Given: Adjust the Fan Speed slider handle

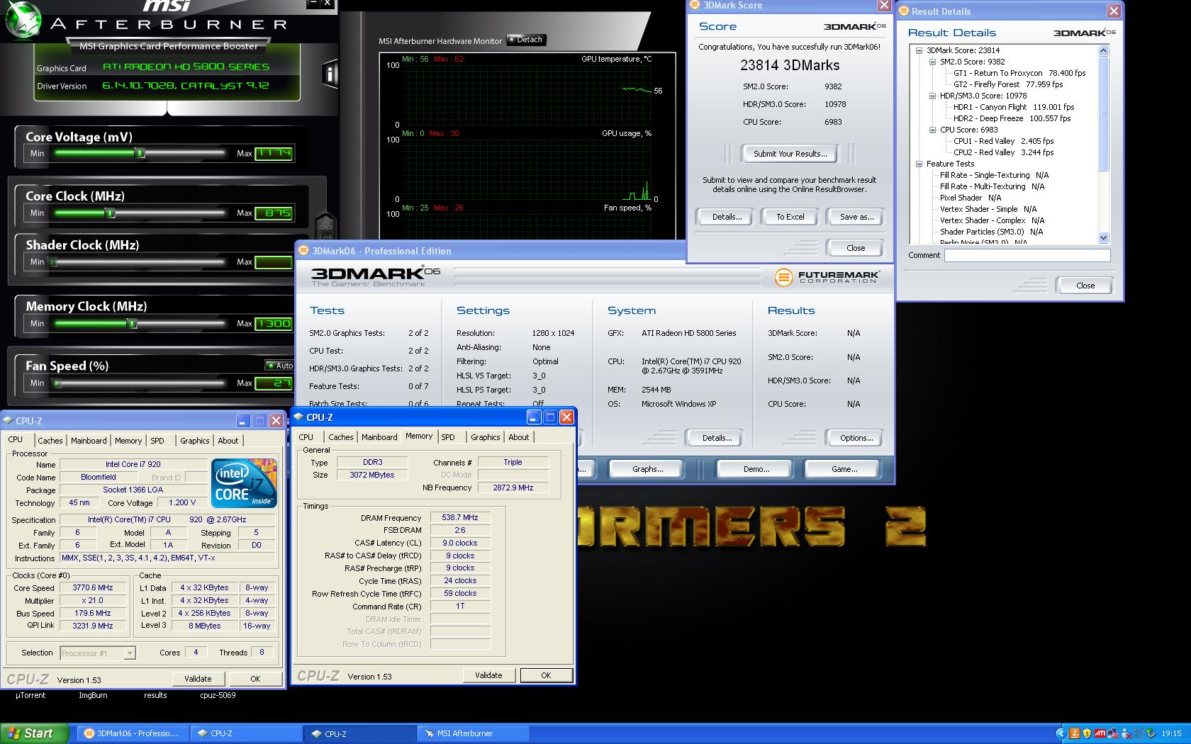Looking at the screenshot, I should coord(57,383).
